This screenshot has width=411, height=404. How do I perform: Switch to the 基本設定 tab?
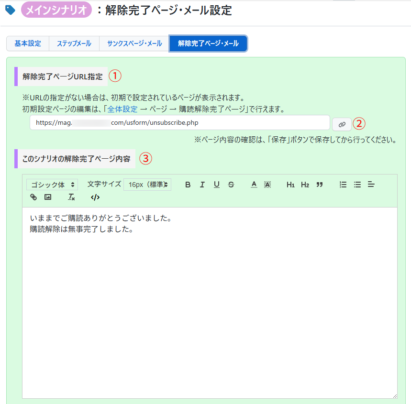pyautogui.click(x=28, y=44)
